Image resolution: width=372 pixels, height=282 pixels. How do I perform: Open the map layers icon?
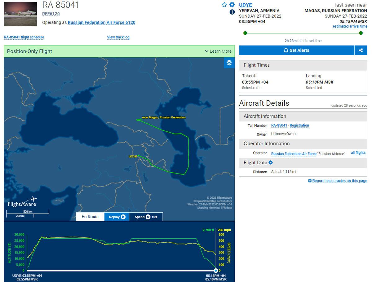click(x=229, y=63)
